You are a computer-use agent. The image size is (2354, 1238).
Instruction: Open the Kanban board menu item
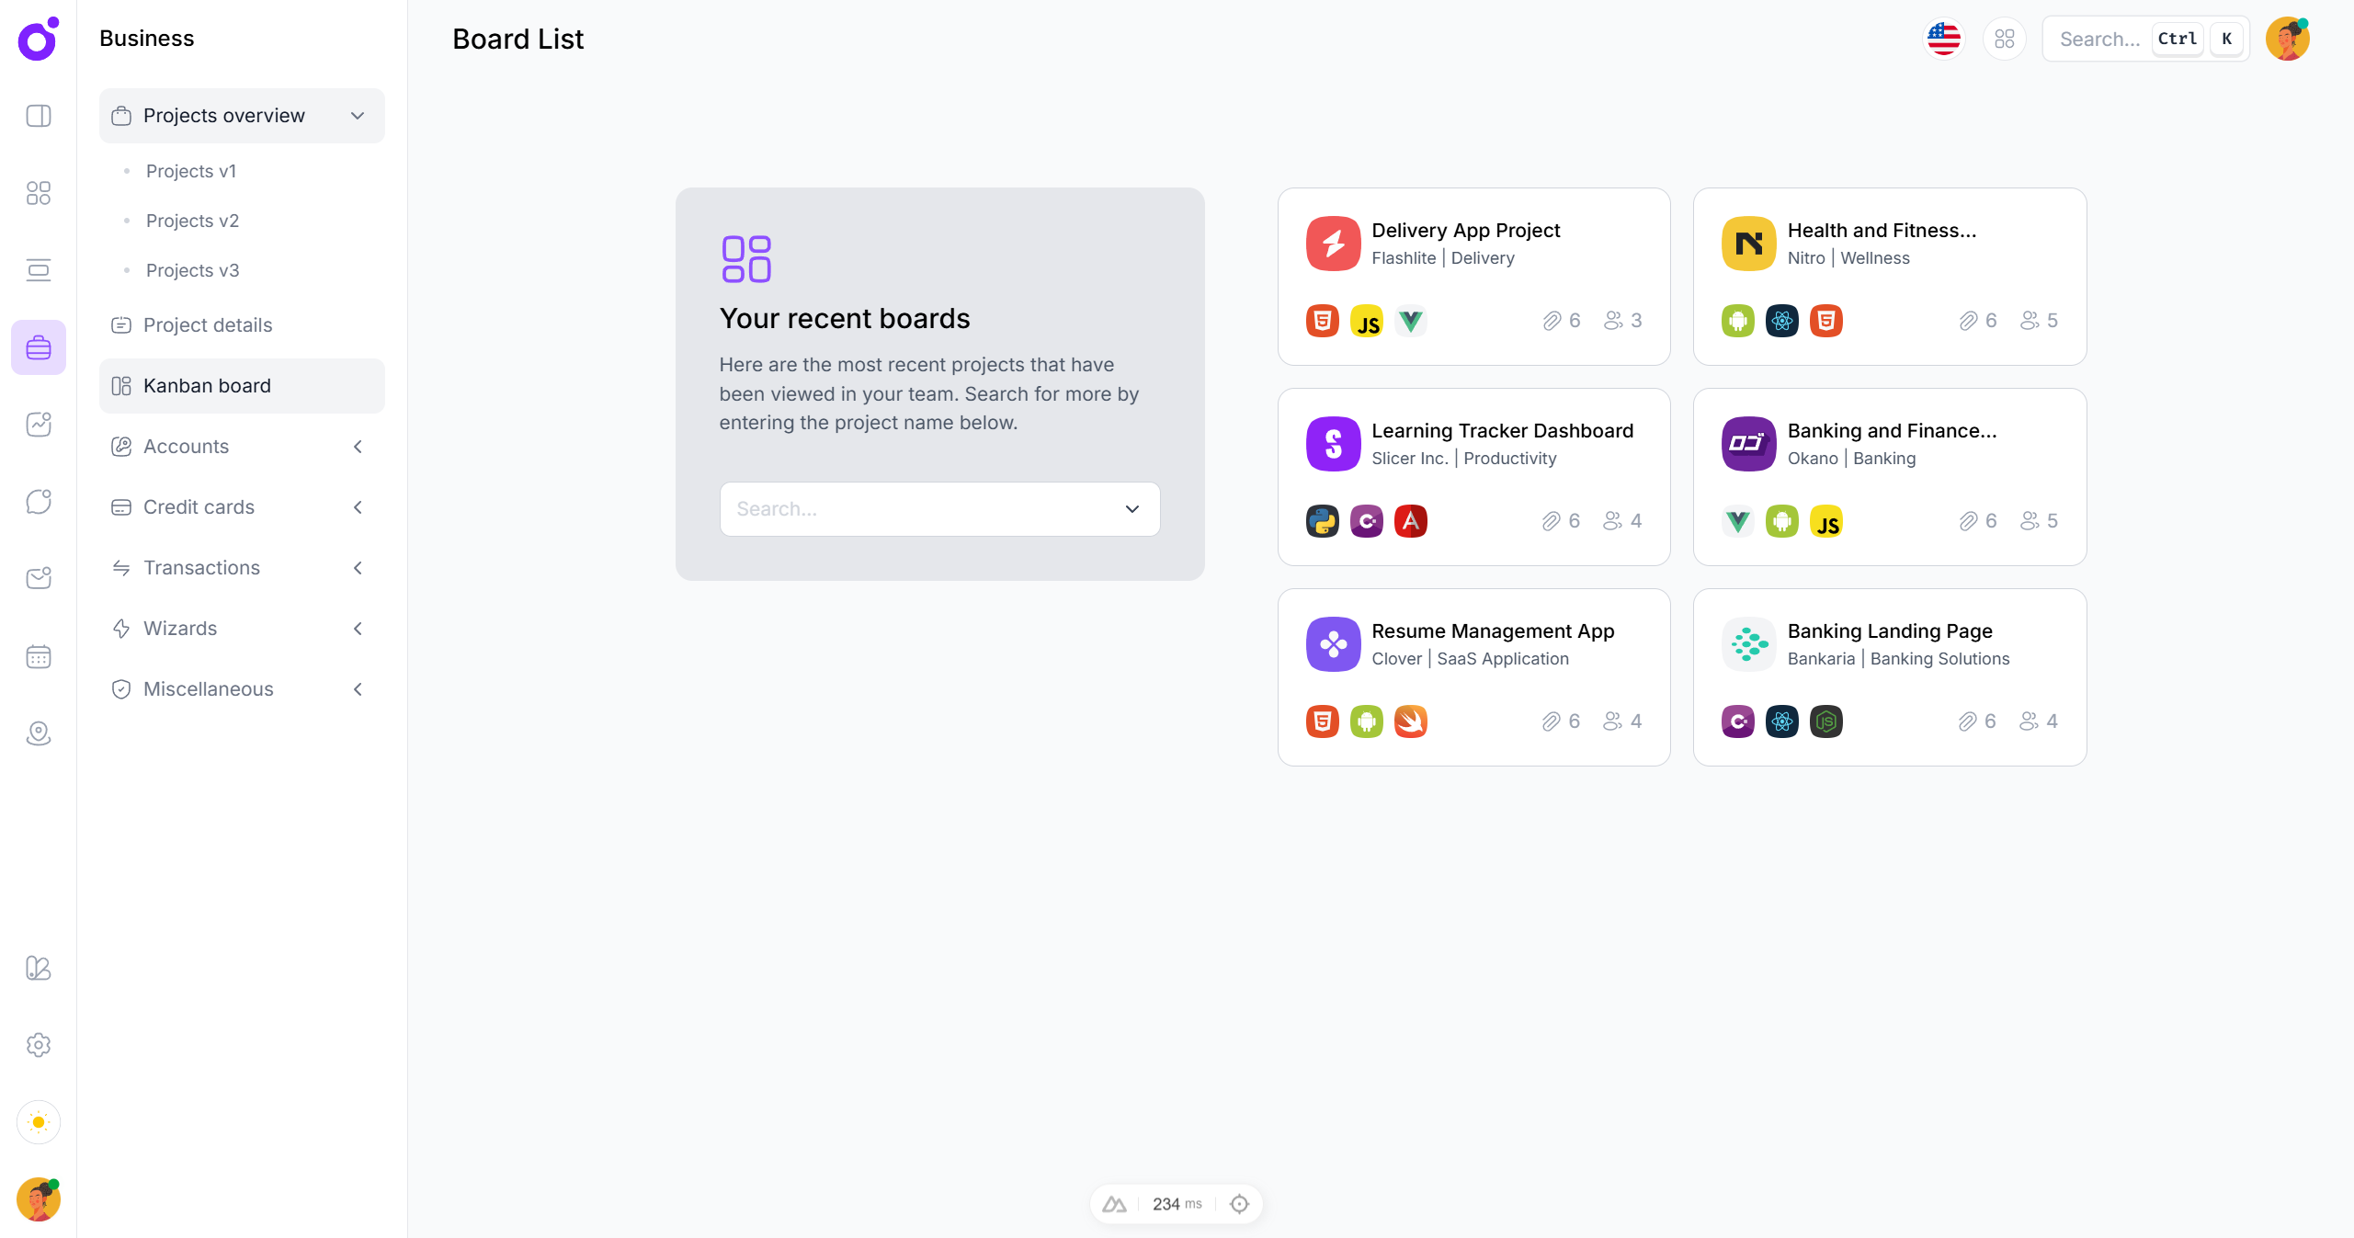[207, 385]
